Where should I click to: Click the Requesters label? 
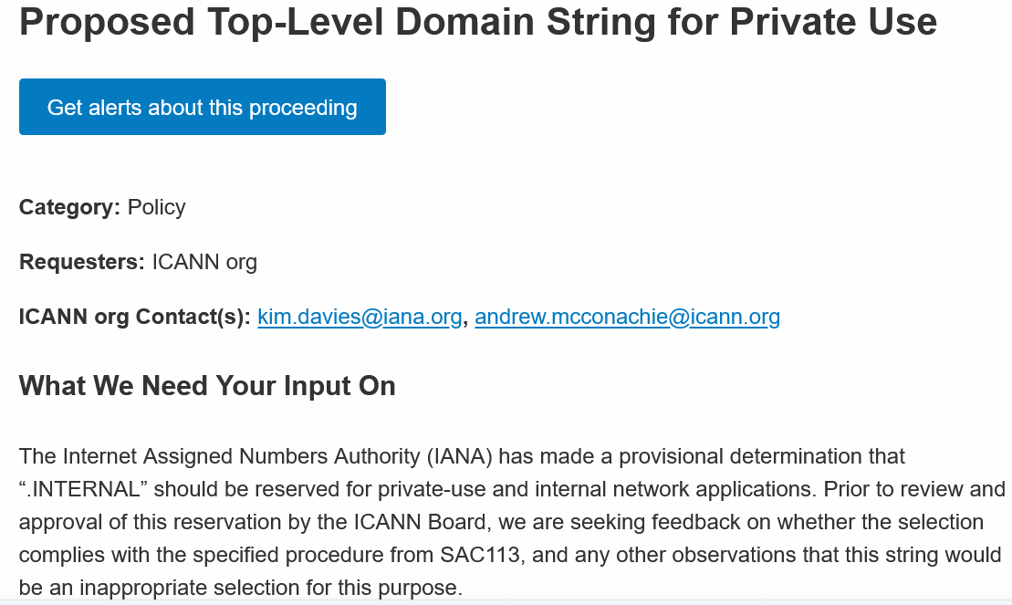tap(82, 262)
